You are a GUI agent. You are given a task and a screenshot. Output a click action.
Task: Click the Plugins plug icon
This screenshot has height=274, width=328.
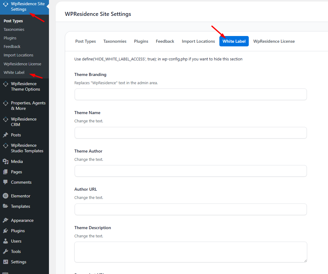pos(6,231)
